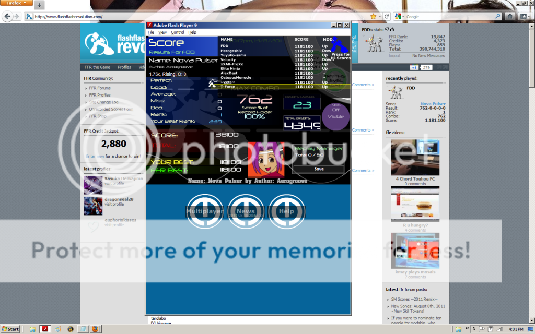This screenshot has width=535, height=334.
Task: Open the Google search engine dropdown
Action: (399, 16)
